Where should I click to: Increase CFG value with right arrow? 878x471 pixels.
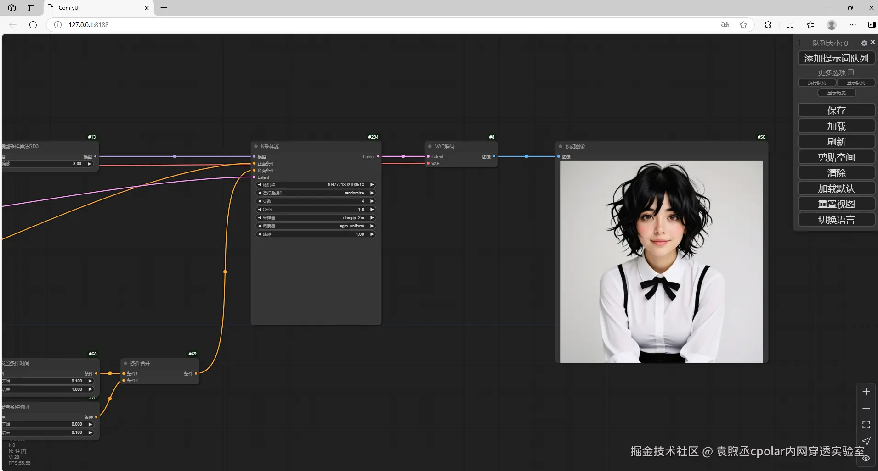coord(372,210)
